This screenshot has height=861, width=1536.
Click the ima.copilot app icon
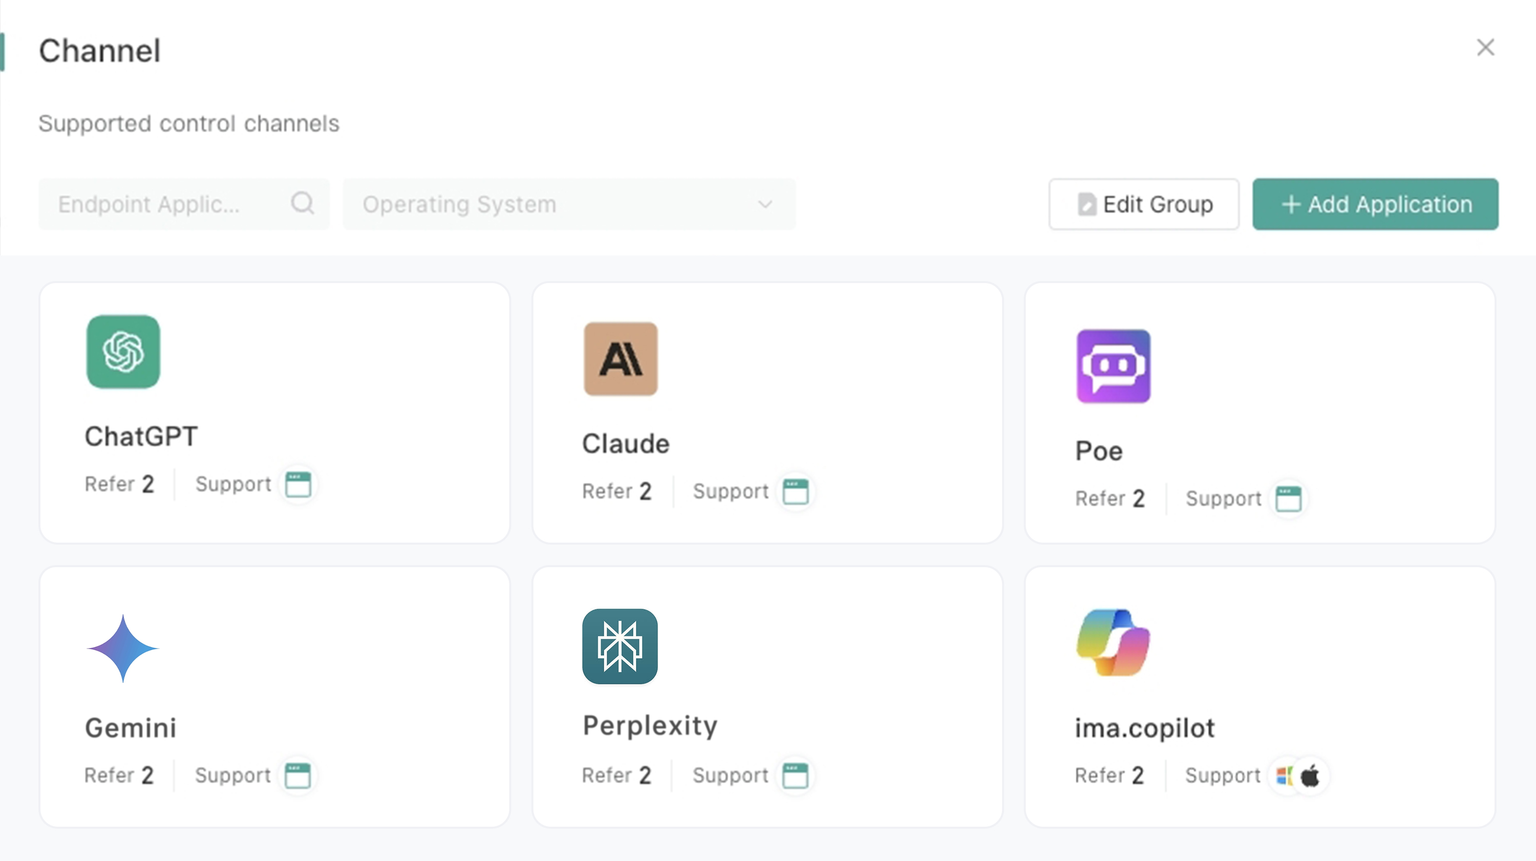tap(1113, 643)
